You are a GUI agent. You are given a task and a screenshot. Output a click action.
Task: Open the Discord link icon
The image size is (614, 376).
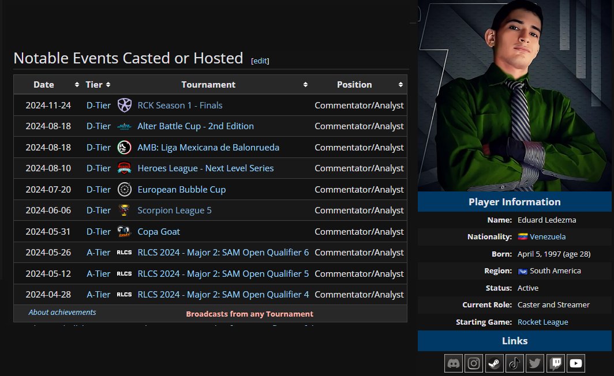454,363
